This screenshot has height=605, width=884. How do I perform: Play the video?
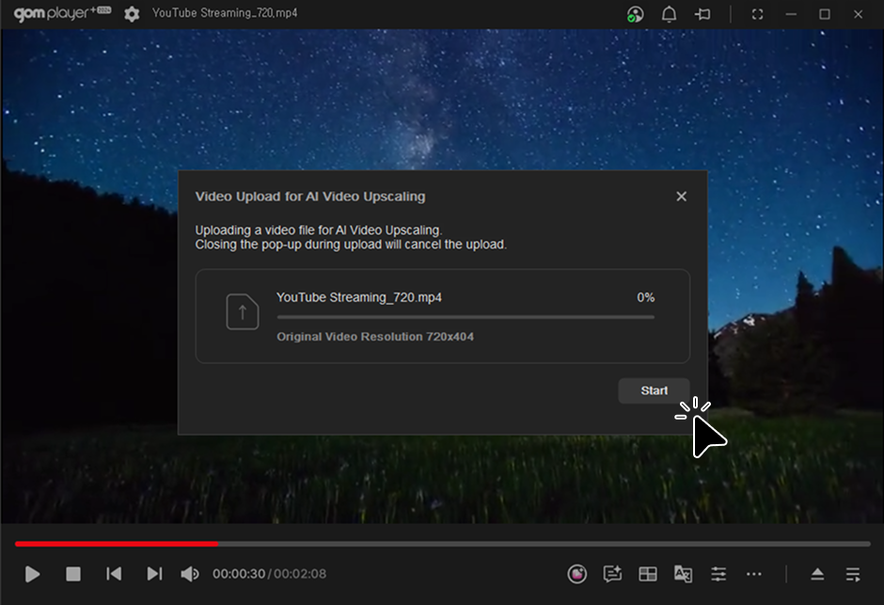click(x=33, y=573)
